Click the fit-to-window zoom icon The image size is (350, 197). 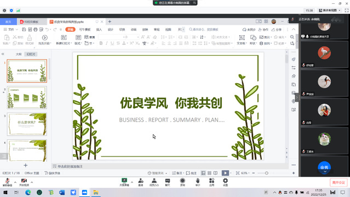point(238,173)
